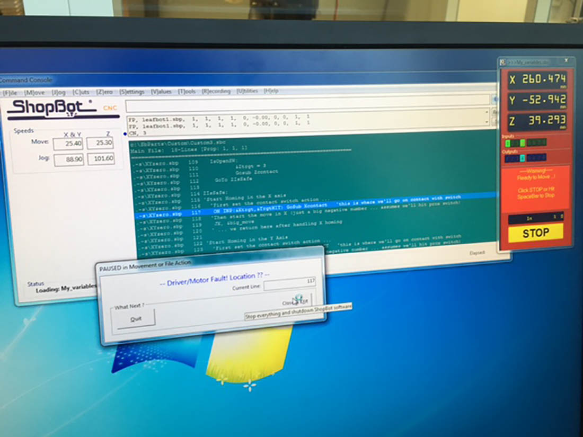Click the 'Driver/Motor Fault! Location ??' message
Image resolution: width=583 pixels, height=437 pixels.
point(215,279)
